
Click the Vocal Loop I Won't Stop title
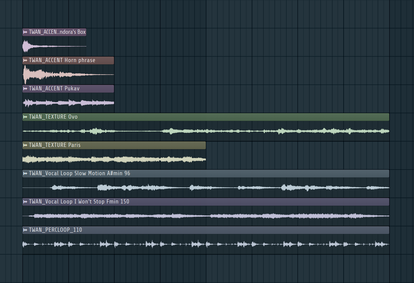(79, 202)
